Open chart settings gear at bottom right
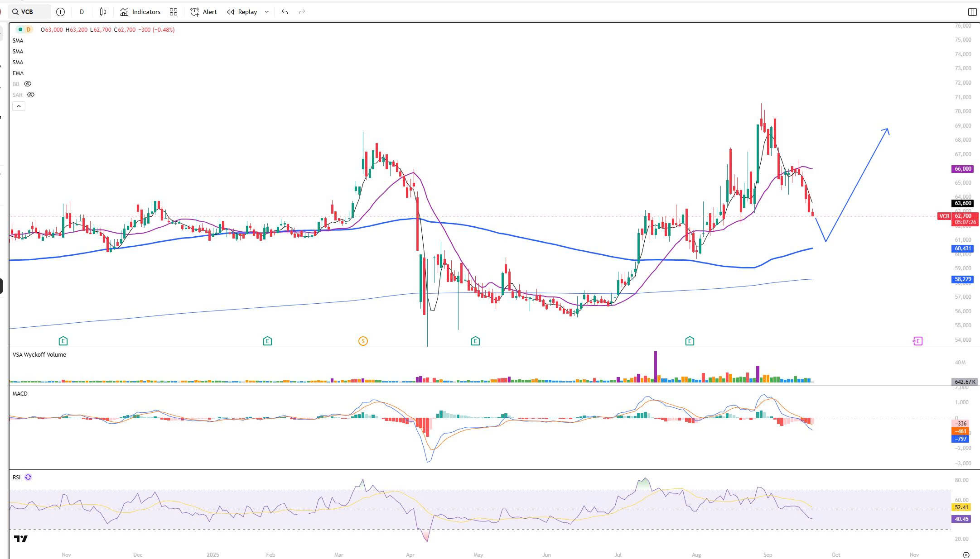Viewport: 980px width, 559px height. point(966,555)
